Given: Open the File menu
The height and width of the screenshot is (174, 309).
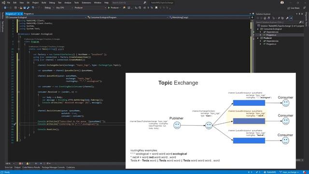Looking at the screenshot, I should (9, 3).
